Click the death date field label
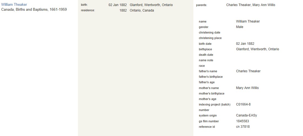303x136 pixels. 206,55
